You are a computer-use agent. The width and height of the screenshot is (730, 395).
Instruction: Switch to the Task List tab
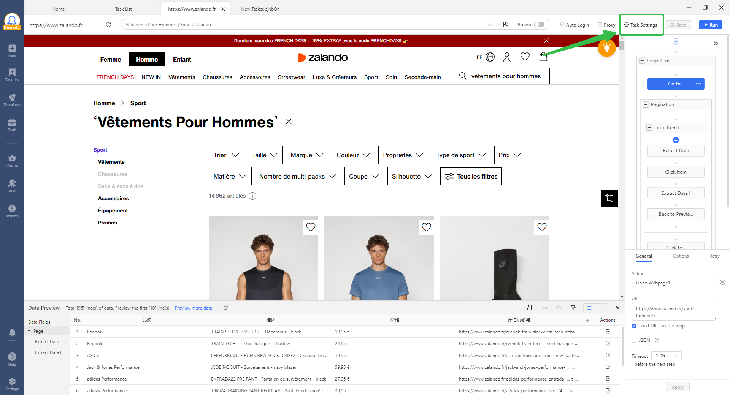tap(123, 9)
